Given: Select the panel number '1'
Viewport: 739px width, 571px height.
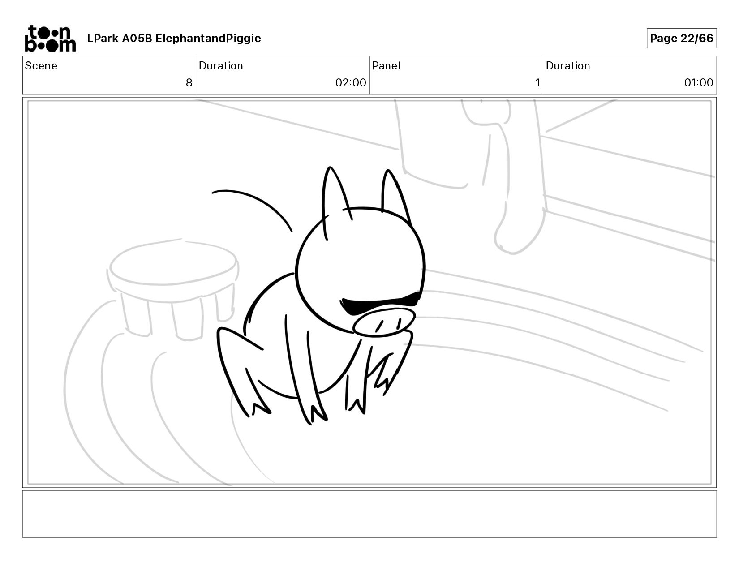Looking at the screenshot, I should (537, 83).
